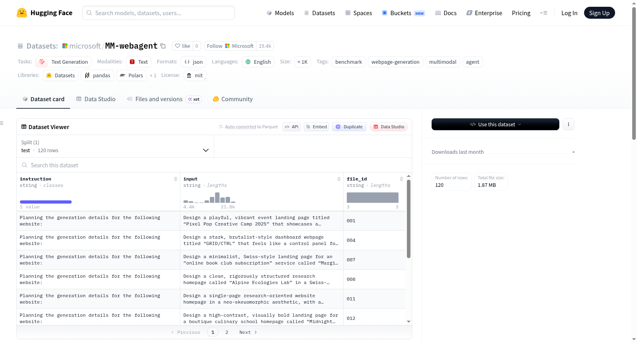637x343 pixels.
Task: Click the row with file_id 004
Action: click(211, 240)
